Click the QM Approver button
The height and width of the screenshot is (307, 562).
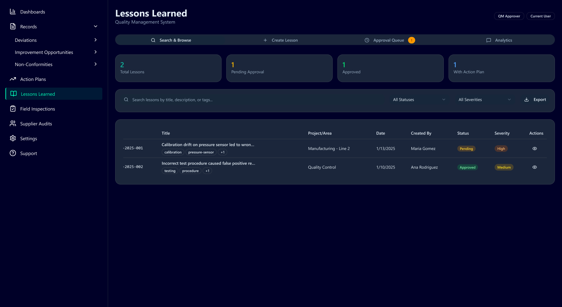pyautogui.click(x=509, y=16)
